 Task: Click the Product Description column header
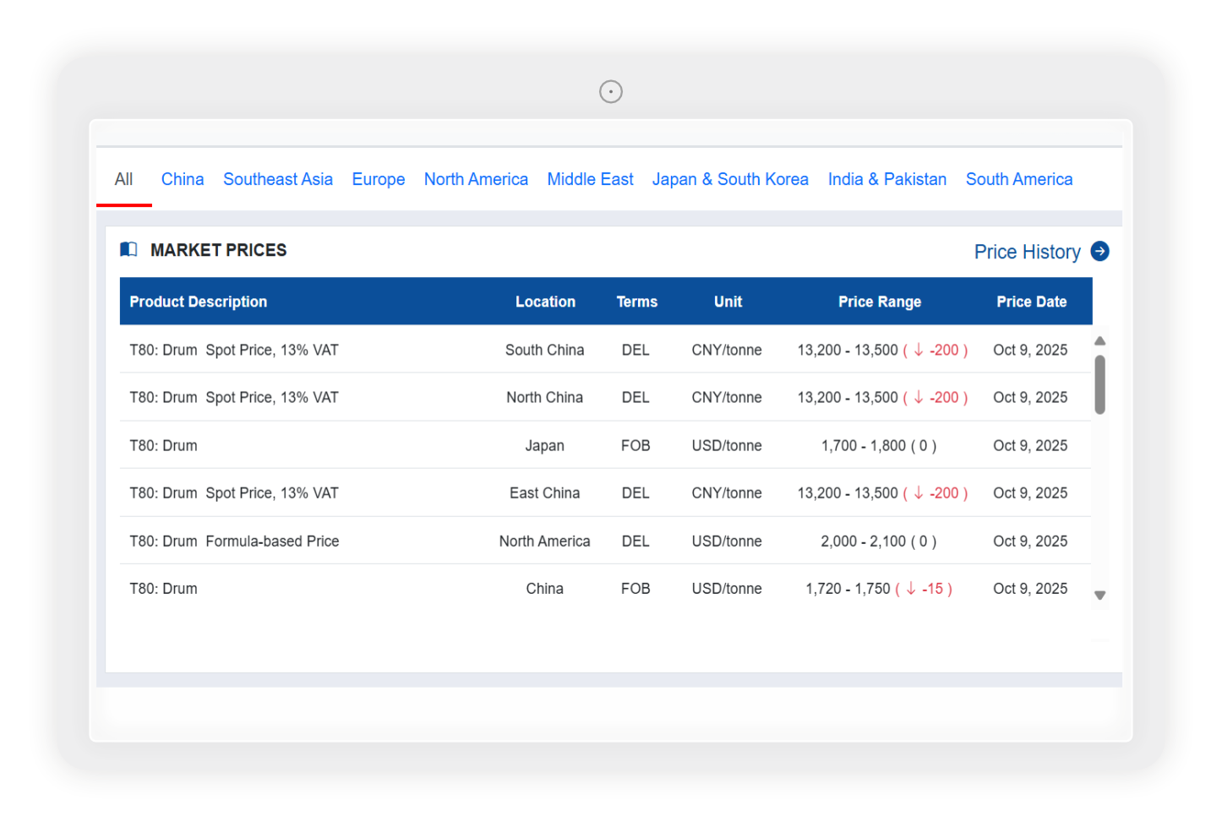[x=198, y=302]
